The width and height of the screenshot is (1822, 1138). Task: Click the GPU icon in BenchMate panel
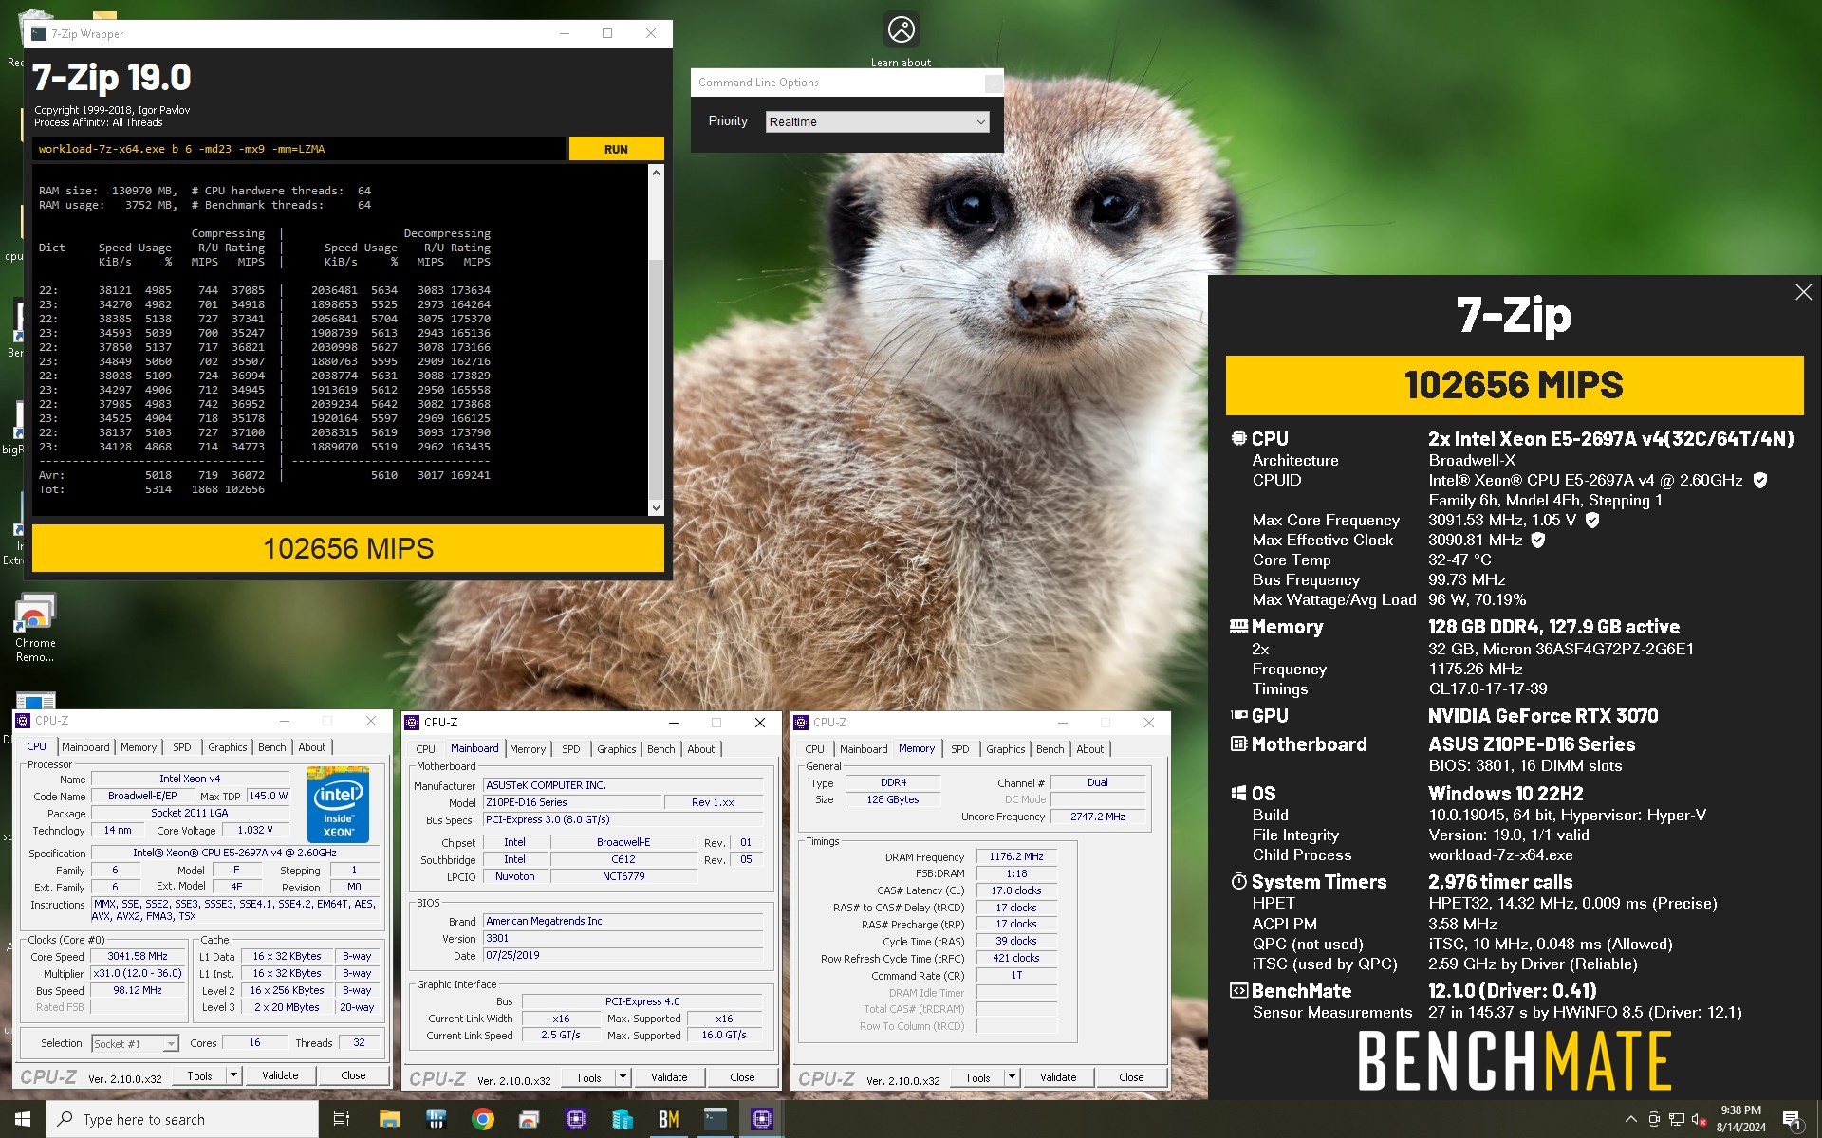(1238, 715)
